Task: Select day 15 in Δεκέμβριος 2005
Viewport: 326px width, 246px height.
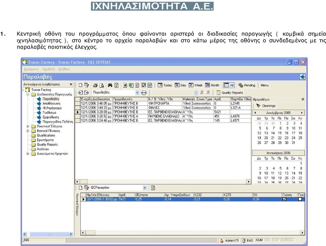Action: [280, 133]
